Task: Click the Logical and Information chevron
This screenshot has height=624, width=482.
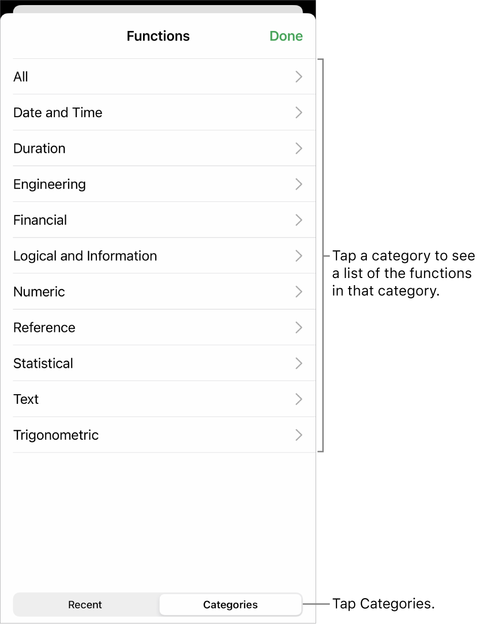Action: (299, 256)
